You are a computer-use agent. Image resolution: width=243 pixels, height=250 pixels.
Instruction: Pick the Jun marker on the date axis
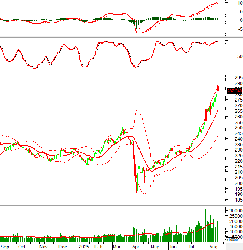172,247
